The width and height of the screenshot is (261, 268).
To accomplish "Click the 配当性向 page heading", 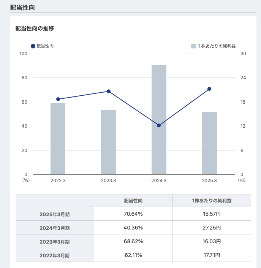I will [x=22, y=8].
